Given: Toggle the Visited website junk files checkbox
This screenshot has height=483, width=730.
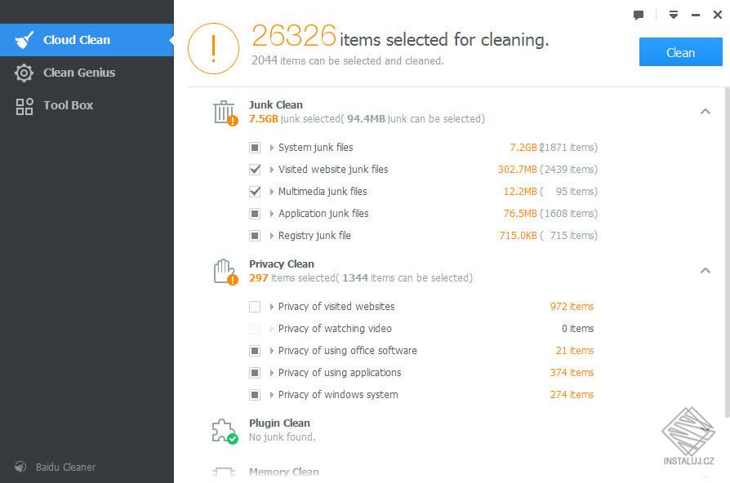Looking at the screenshot, I should tap(255, 170).
